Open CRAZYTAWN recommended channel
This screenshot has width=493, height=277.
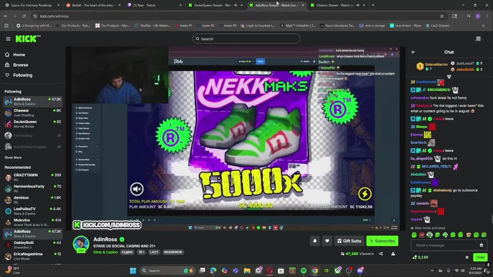click(x=33, y=177)
